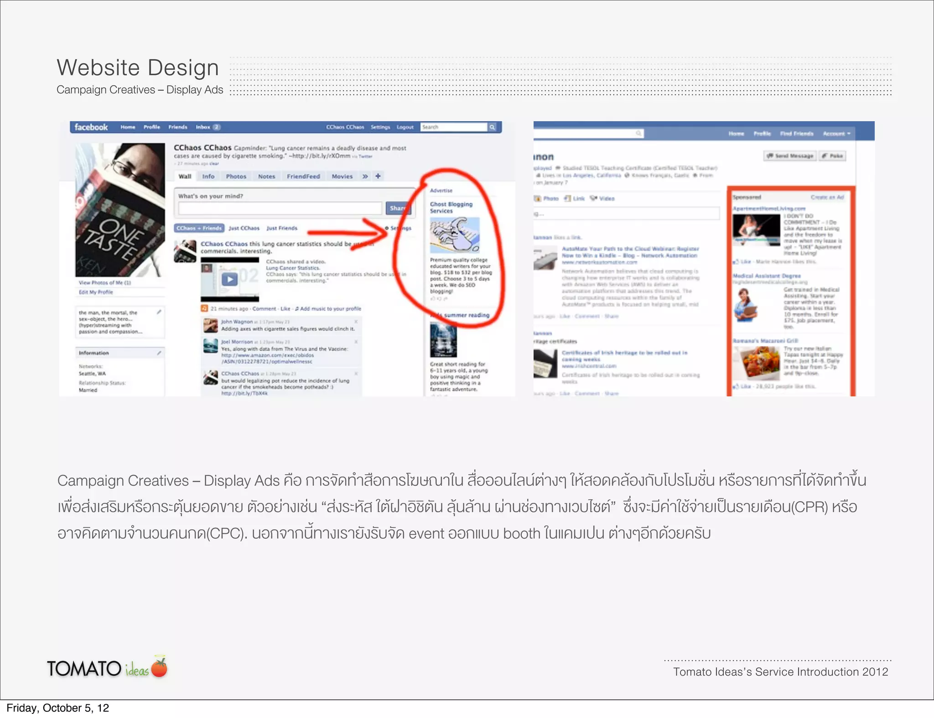934x718 pixels.
Task: Click the Create an Ad link
Action: point(827,197)
